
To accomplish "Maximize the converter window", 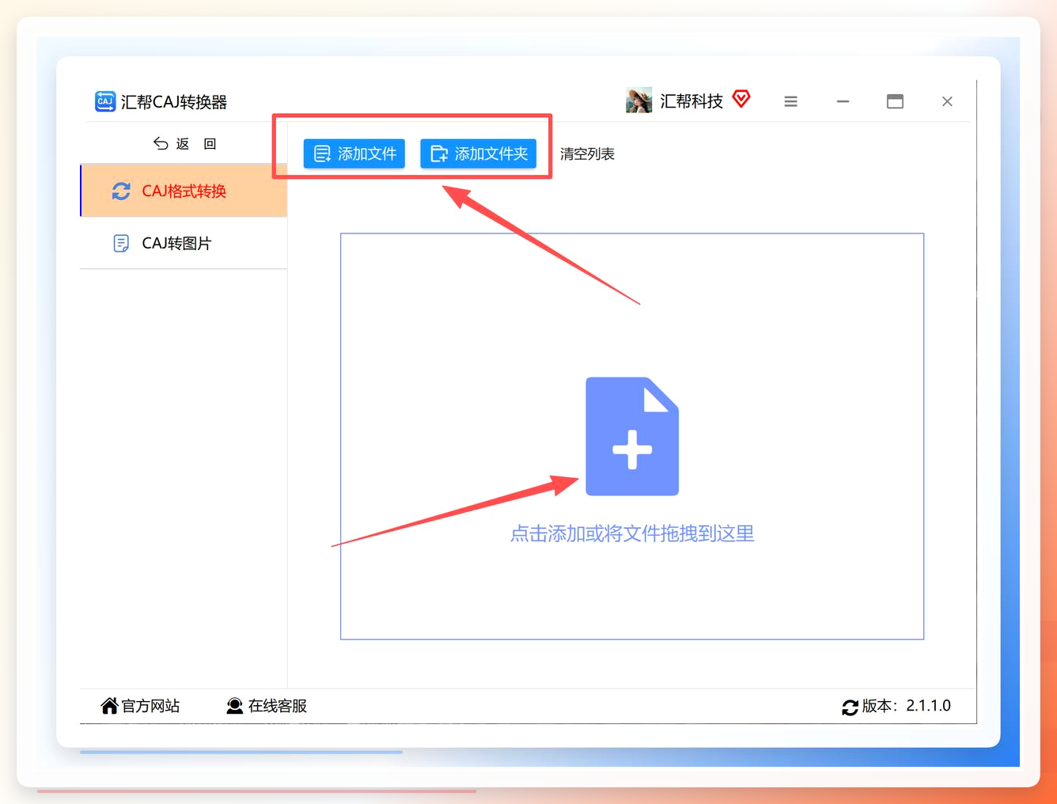I will [x=895, y=101].
